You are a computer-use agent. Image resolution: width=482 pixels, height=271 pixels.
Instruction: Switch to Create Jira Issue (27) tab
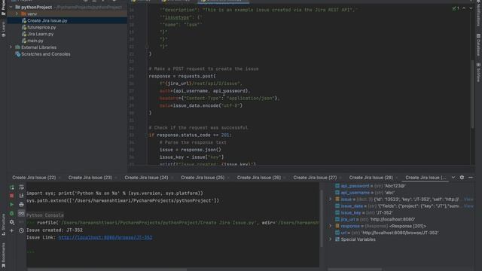pos(315,178)
